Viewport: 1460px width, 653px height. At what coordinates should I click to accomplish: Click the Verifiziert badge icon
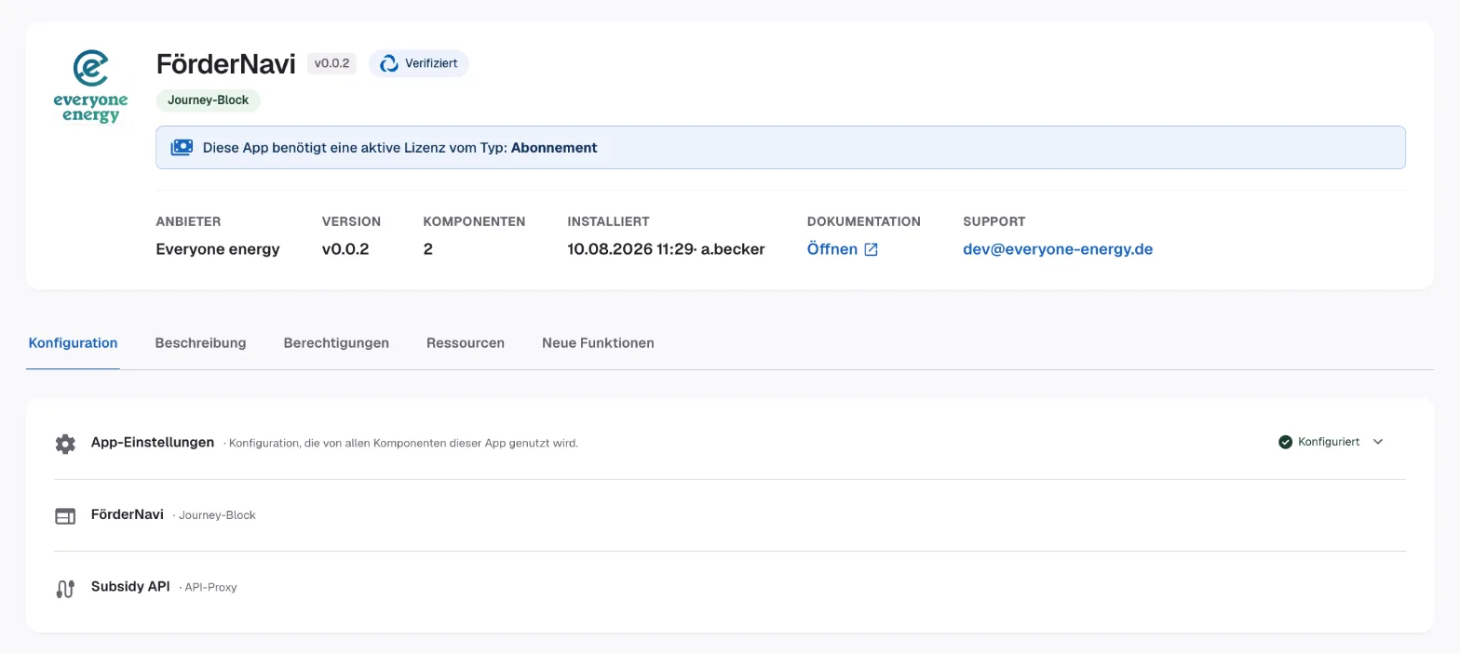(x=389, y=63)
